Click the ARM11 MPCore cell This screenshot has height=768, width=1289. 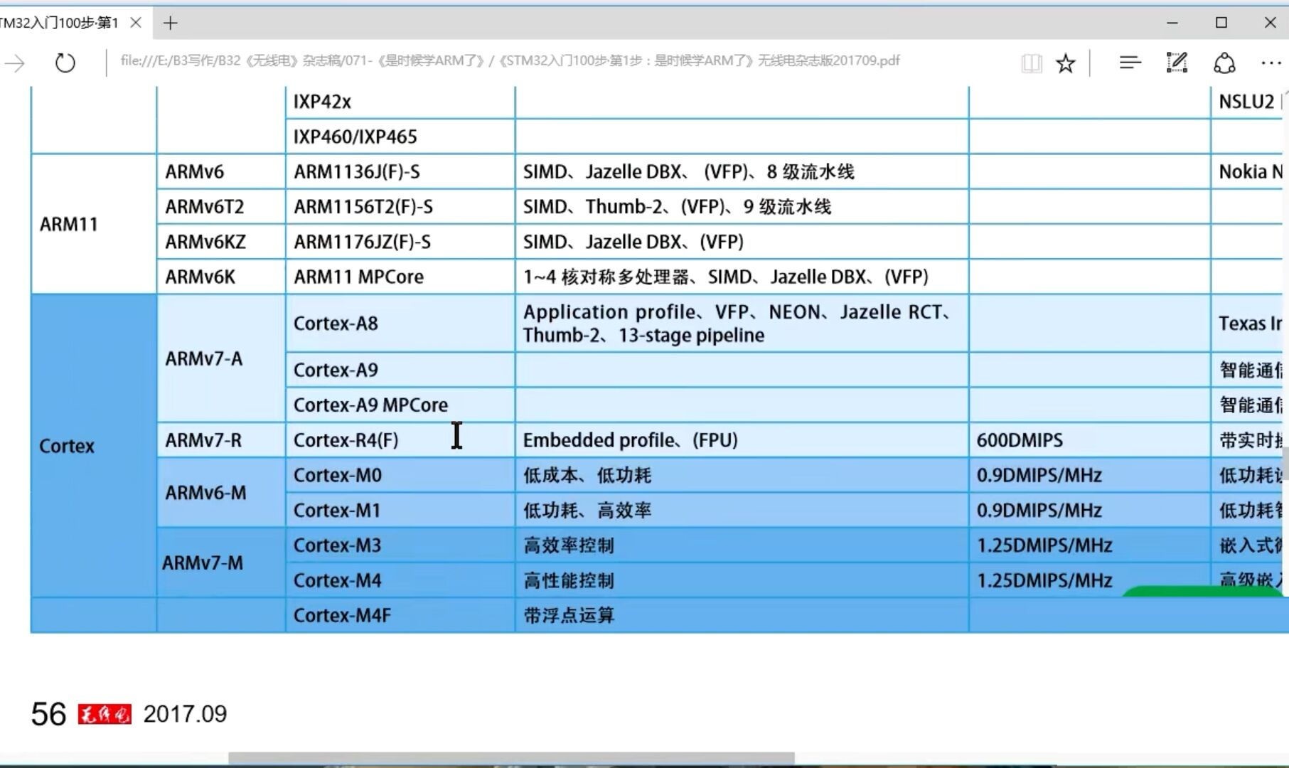400,277
